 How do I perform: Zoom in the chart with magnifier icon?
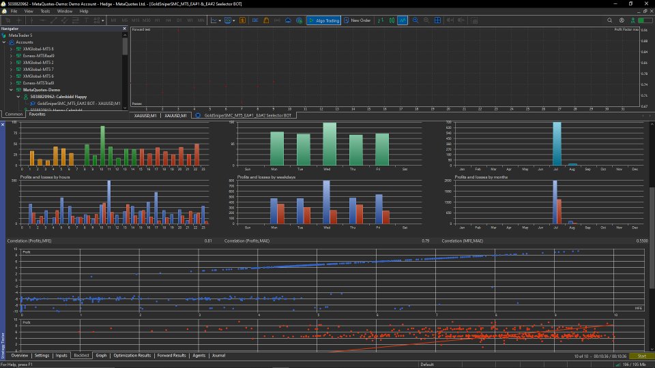point(416,20)
